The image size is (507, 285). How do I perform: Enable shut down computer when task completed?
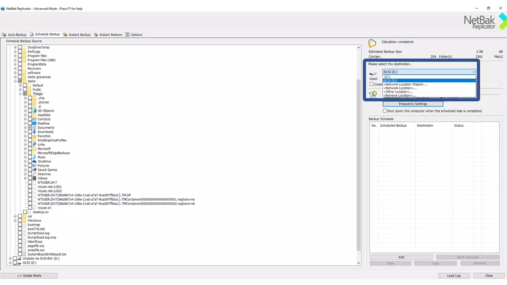click(385, 111)
